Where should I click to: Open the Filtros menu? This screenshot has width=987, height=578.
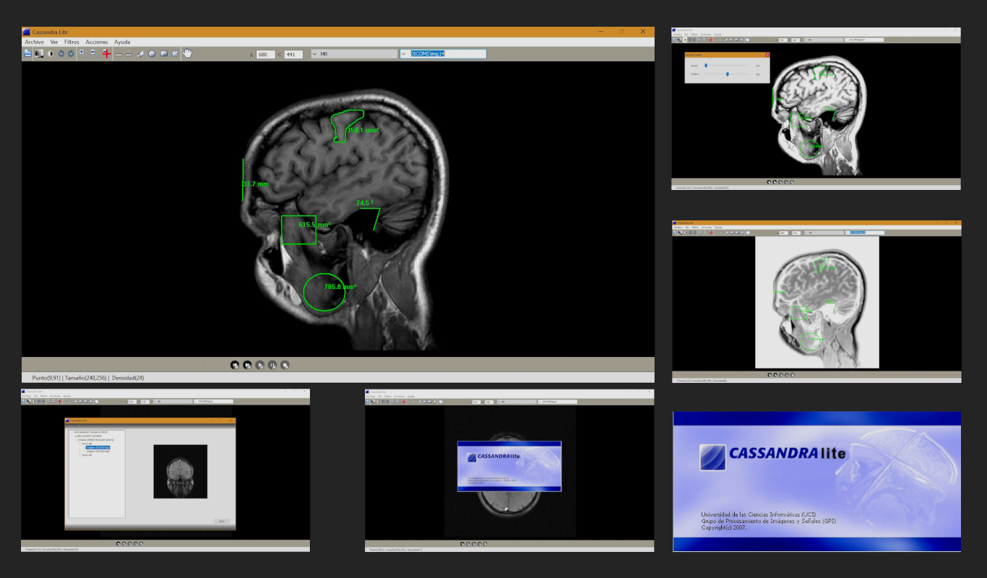[x=72, y=42]
